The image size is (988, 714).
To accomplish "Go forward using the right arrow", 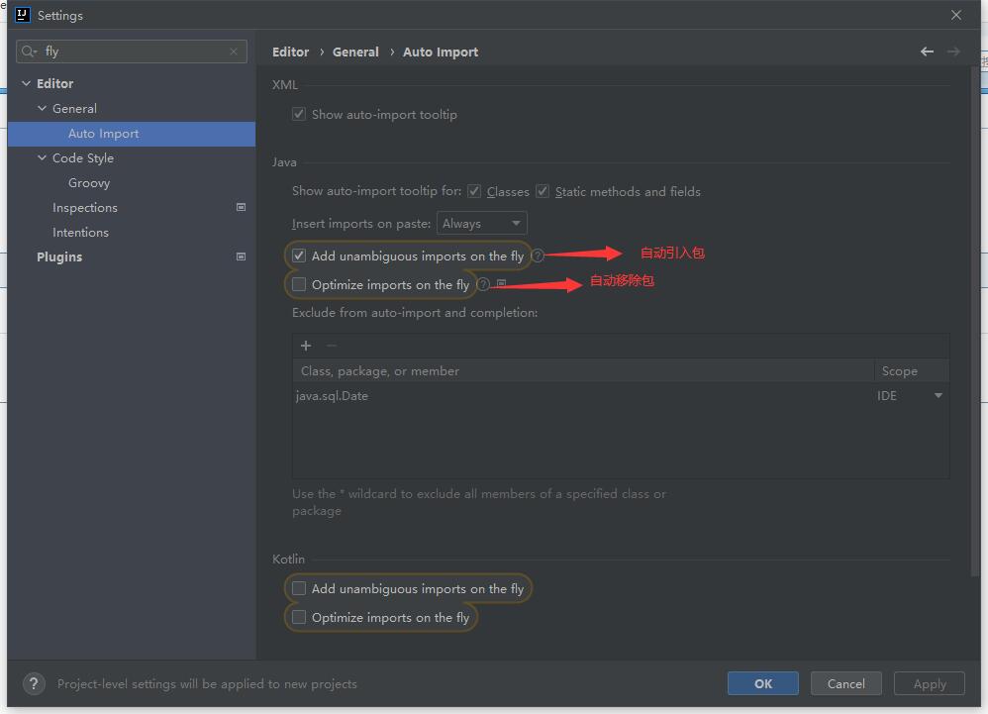I will click(953, 51).
